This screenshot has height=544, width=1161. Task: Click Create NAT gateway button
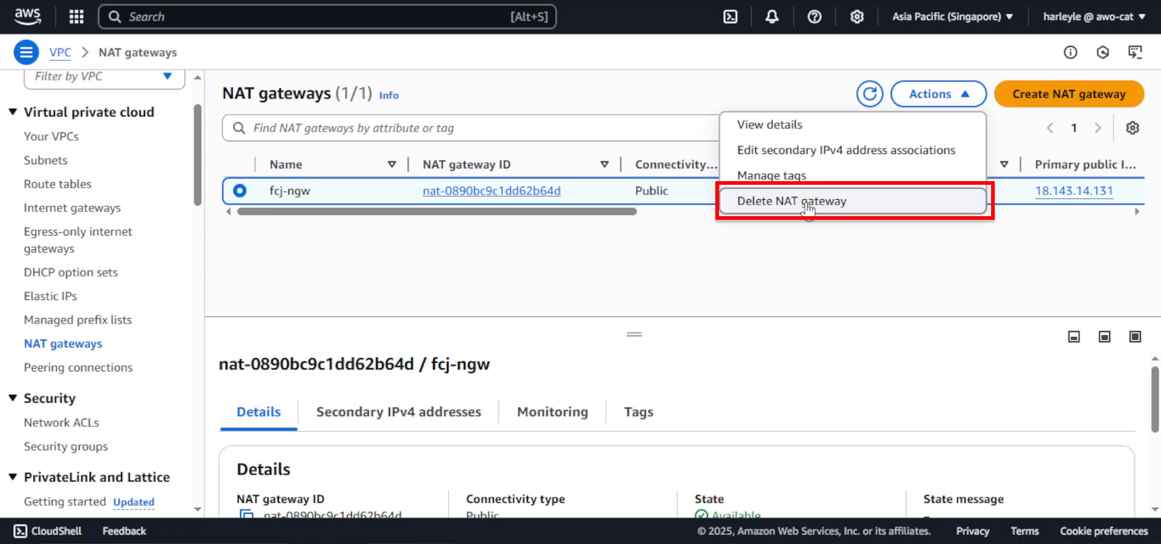1069,94
